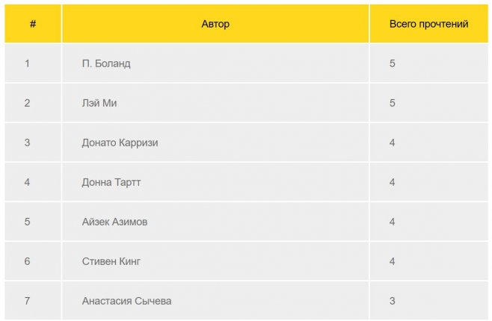
Task: Click the read count for П. Боланд
Action: coord(393,63)
